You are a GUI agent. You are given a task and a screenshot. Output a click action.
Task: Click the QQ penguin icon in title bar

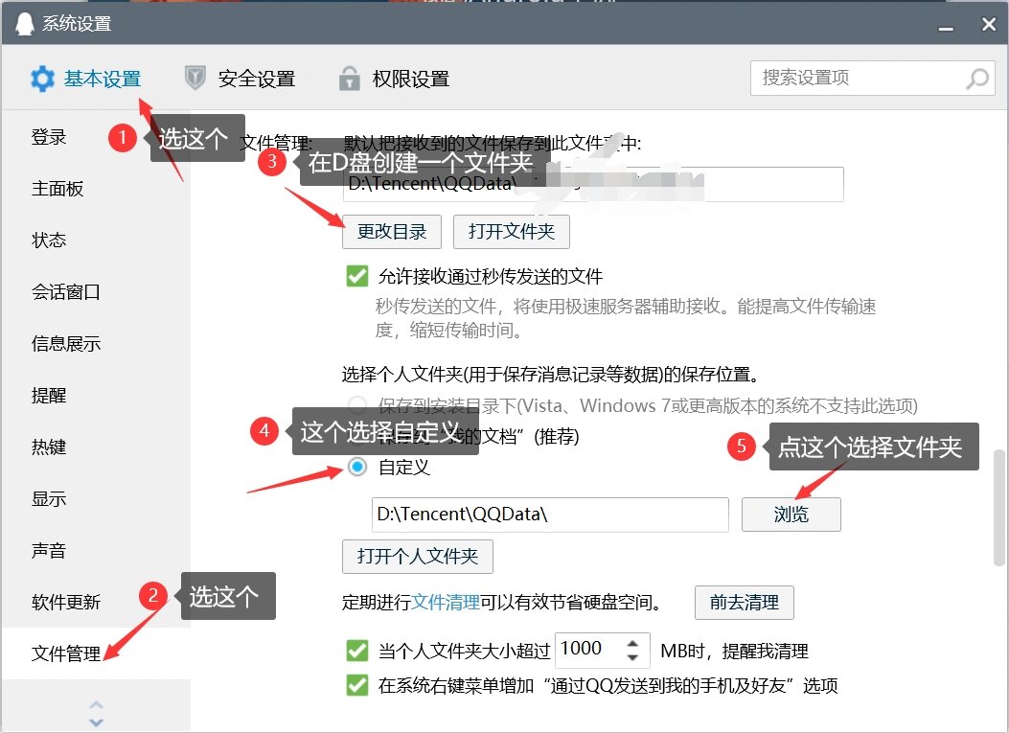point(21,24)
